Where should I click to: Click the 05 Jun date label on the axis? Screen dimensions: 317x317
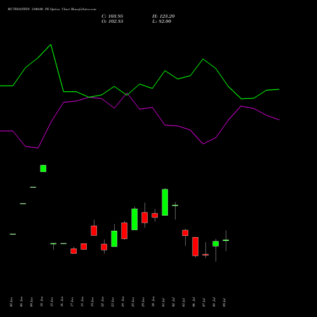(11, 302)
